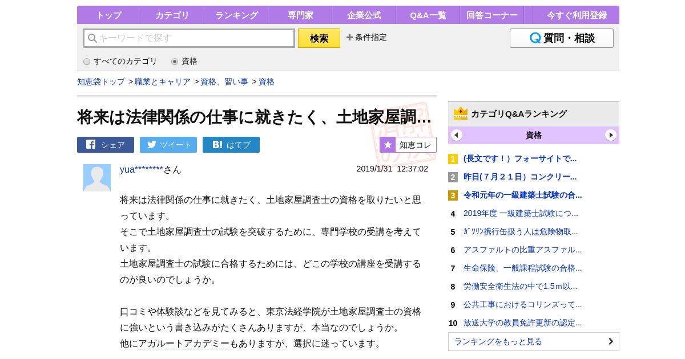Screen dimensions: 685x359
Task: Click ランキングをもっと見る button
Action: point(534,341)
